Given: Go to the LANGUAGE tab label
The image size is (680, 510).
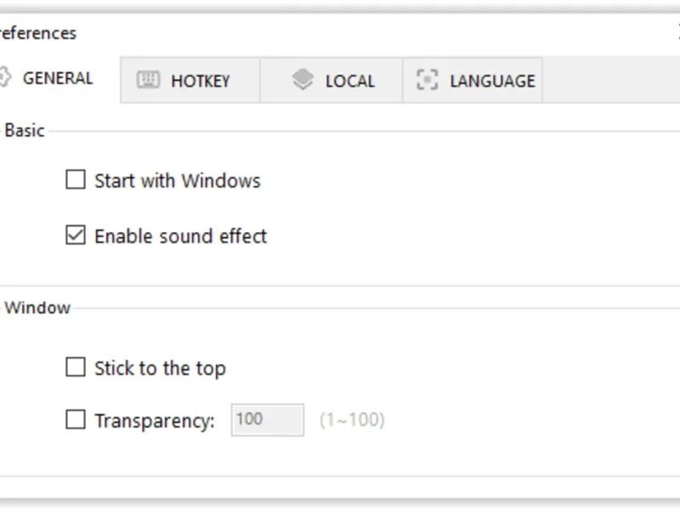Looking at the screenshot, I should coord(493,81).
